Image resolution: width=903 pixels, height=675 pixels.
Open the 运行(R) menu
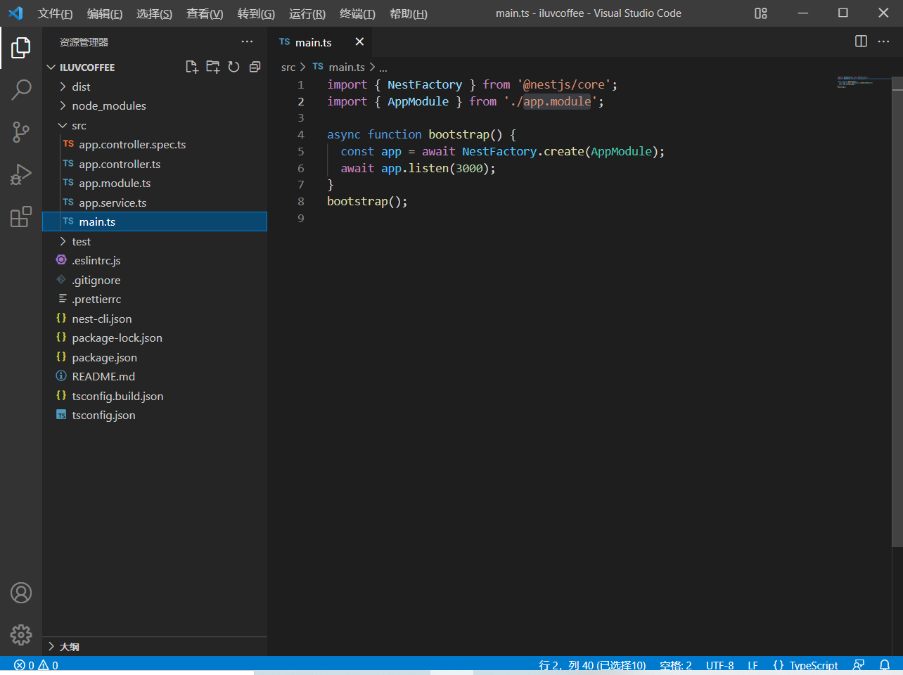(x=307, y=13)
